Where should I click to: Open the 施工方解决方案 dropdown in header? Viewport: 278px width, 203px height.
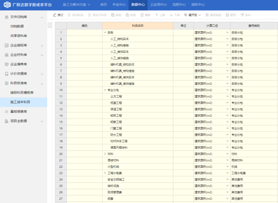click(76, 5)
